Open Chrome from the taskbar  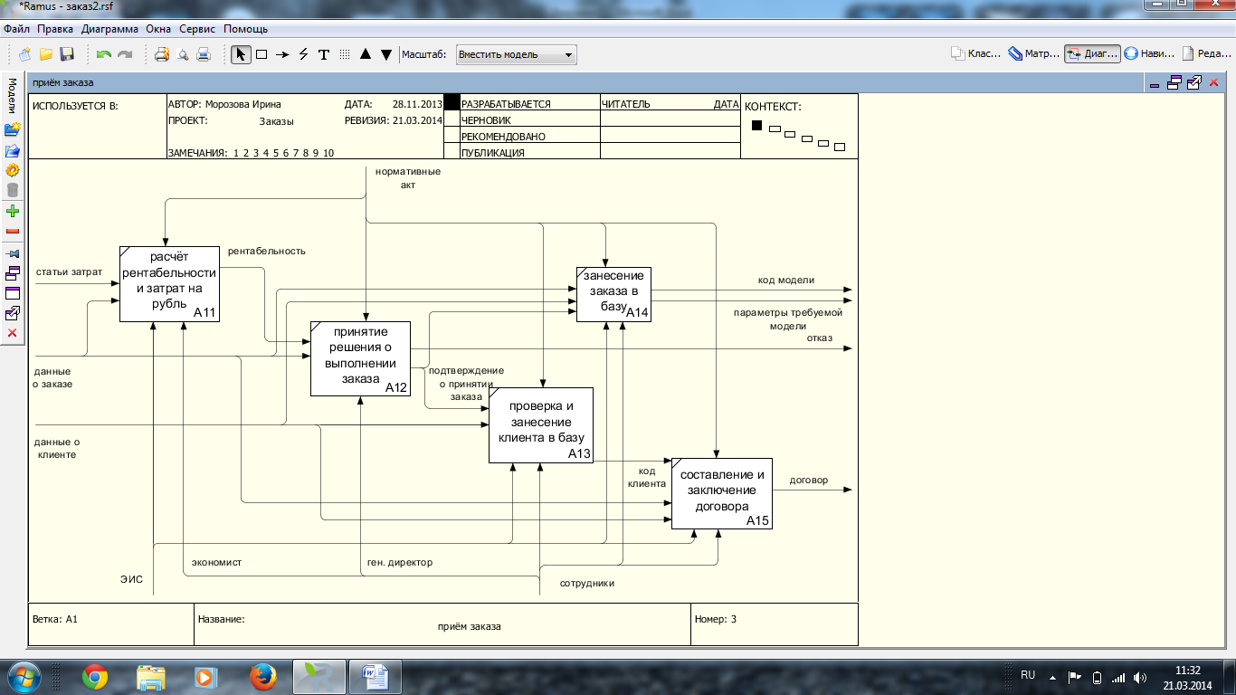pos(95,677)
